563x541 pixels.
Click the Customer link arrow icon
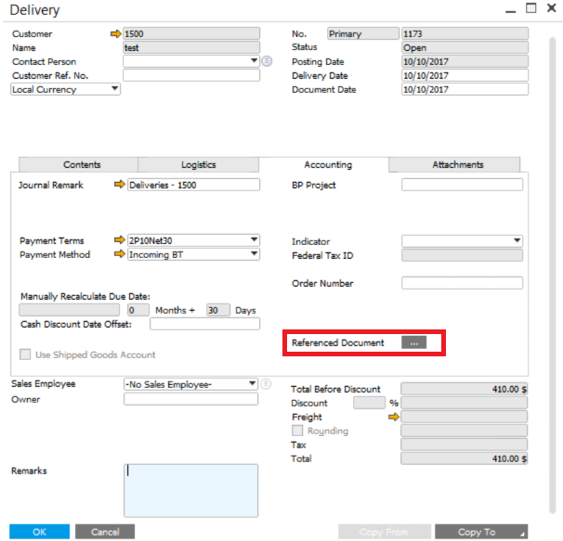coord(116,33)
